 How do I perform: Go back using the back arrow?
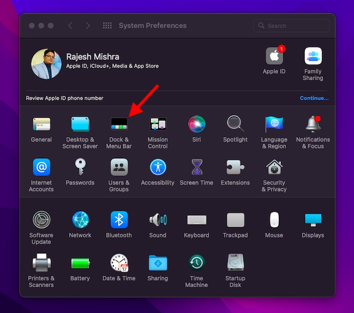click(x=70, y=26)
